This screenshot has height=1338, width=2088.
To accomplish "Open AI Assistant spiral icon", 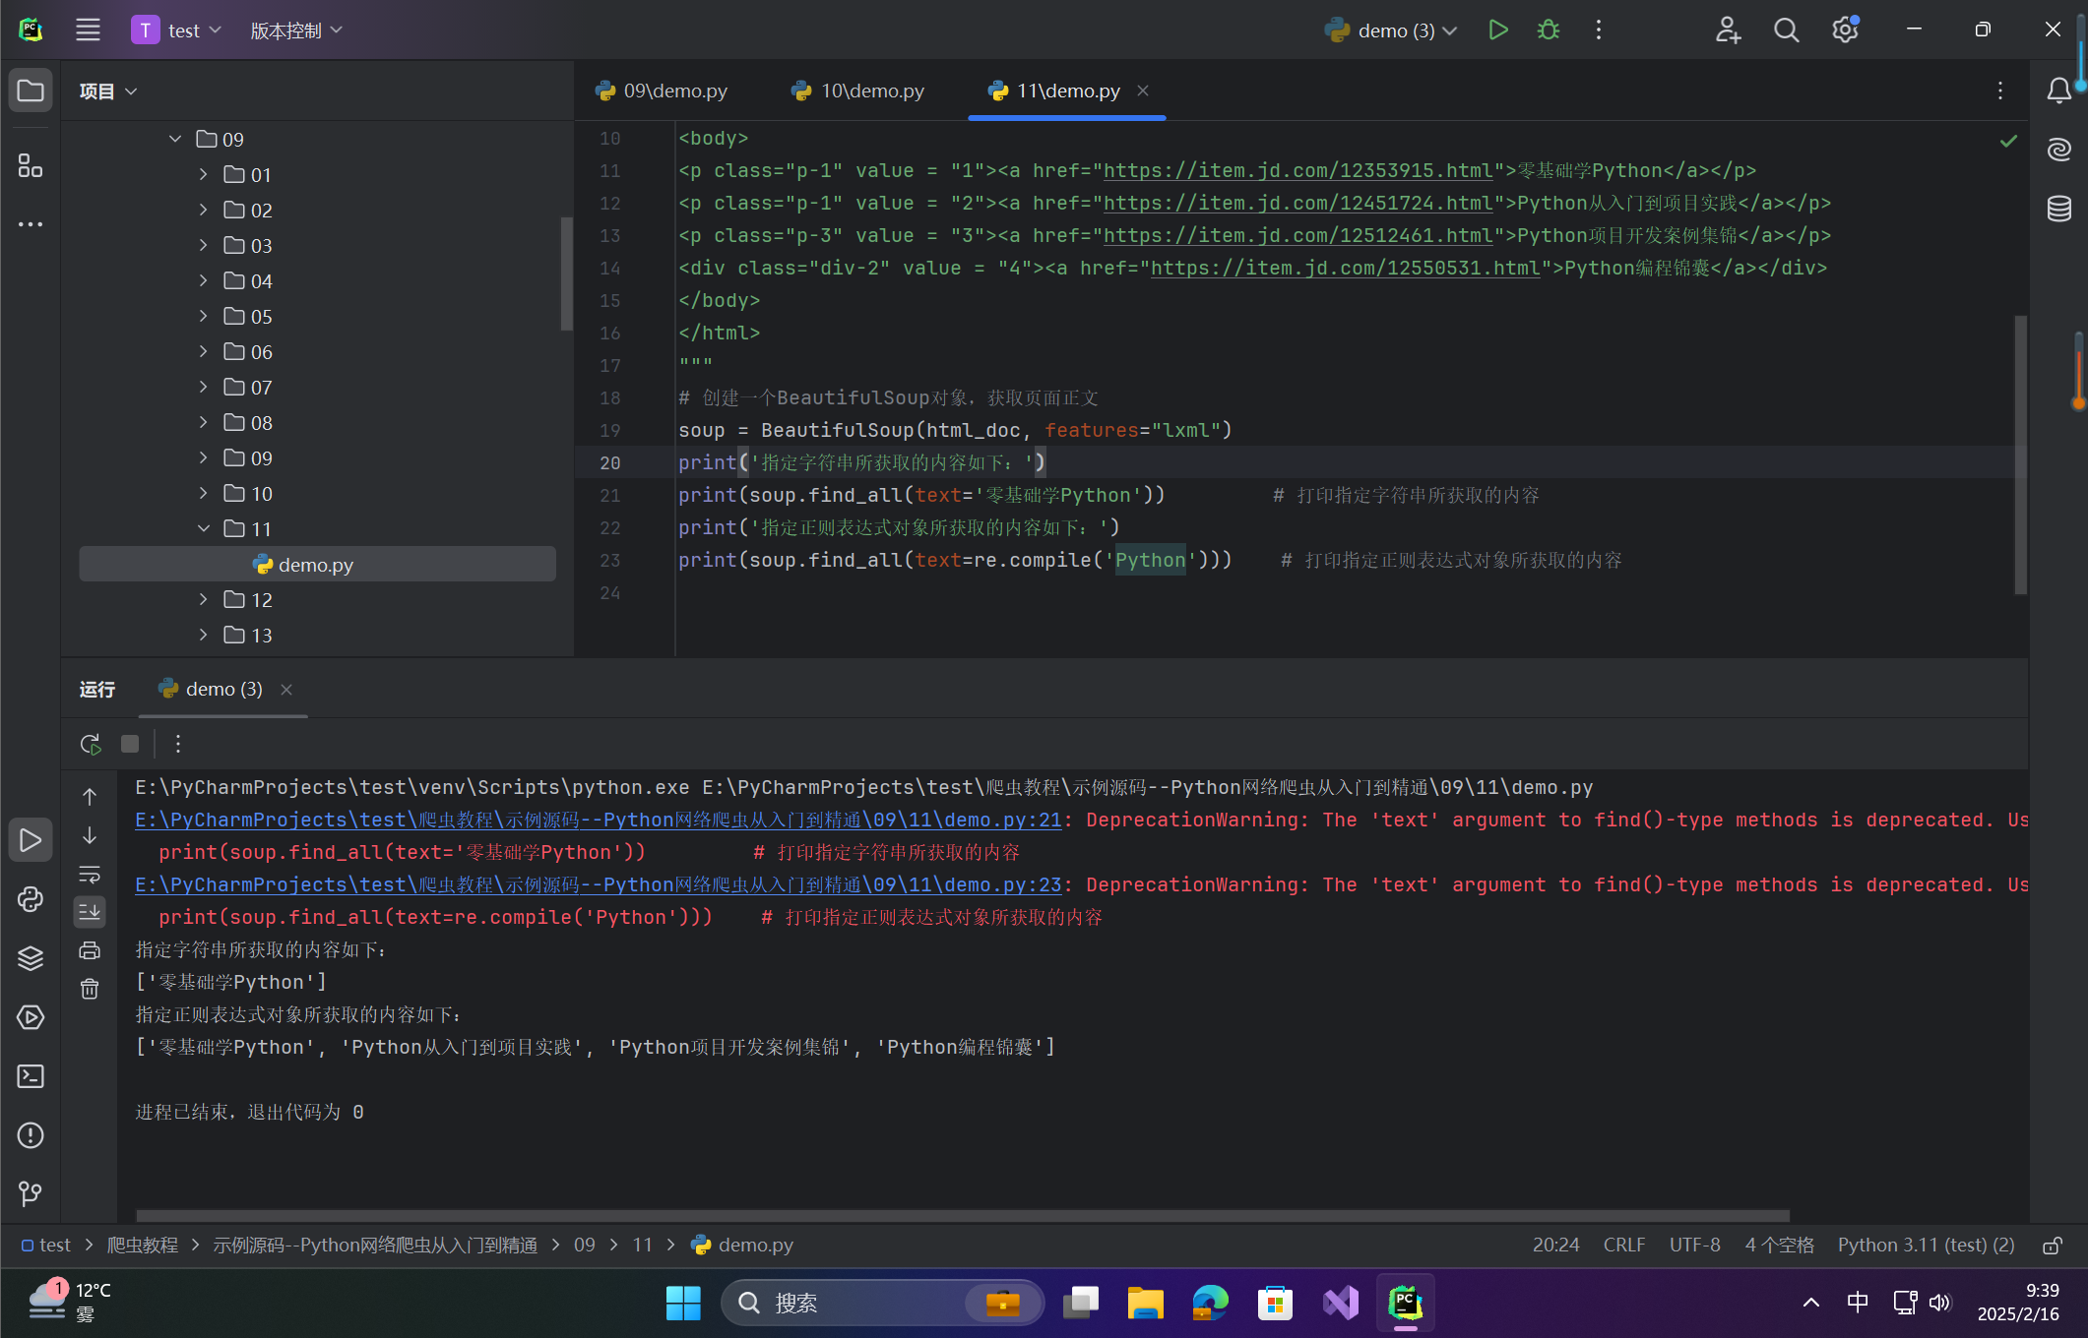I will 2058,150.
